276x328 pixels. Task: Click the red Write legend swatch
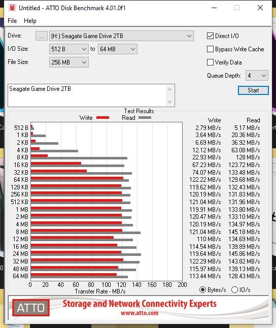point(102,118)
